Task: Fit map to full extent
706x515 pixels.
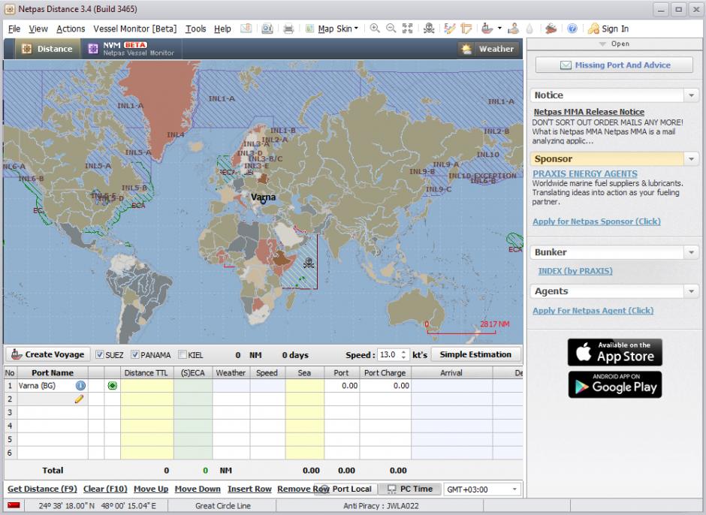Action: point(408,29)
